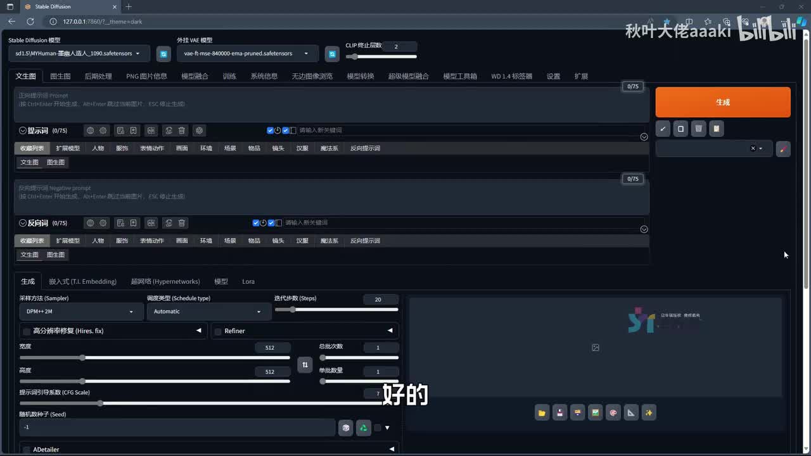Collapse the 反向词 section chevron
This screenshot has height=456, width=811.
click(x=23, y=223)
